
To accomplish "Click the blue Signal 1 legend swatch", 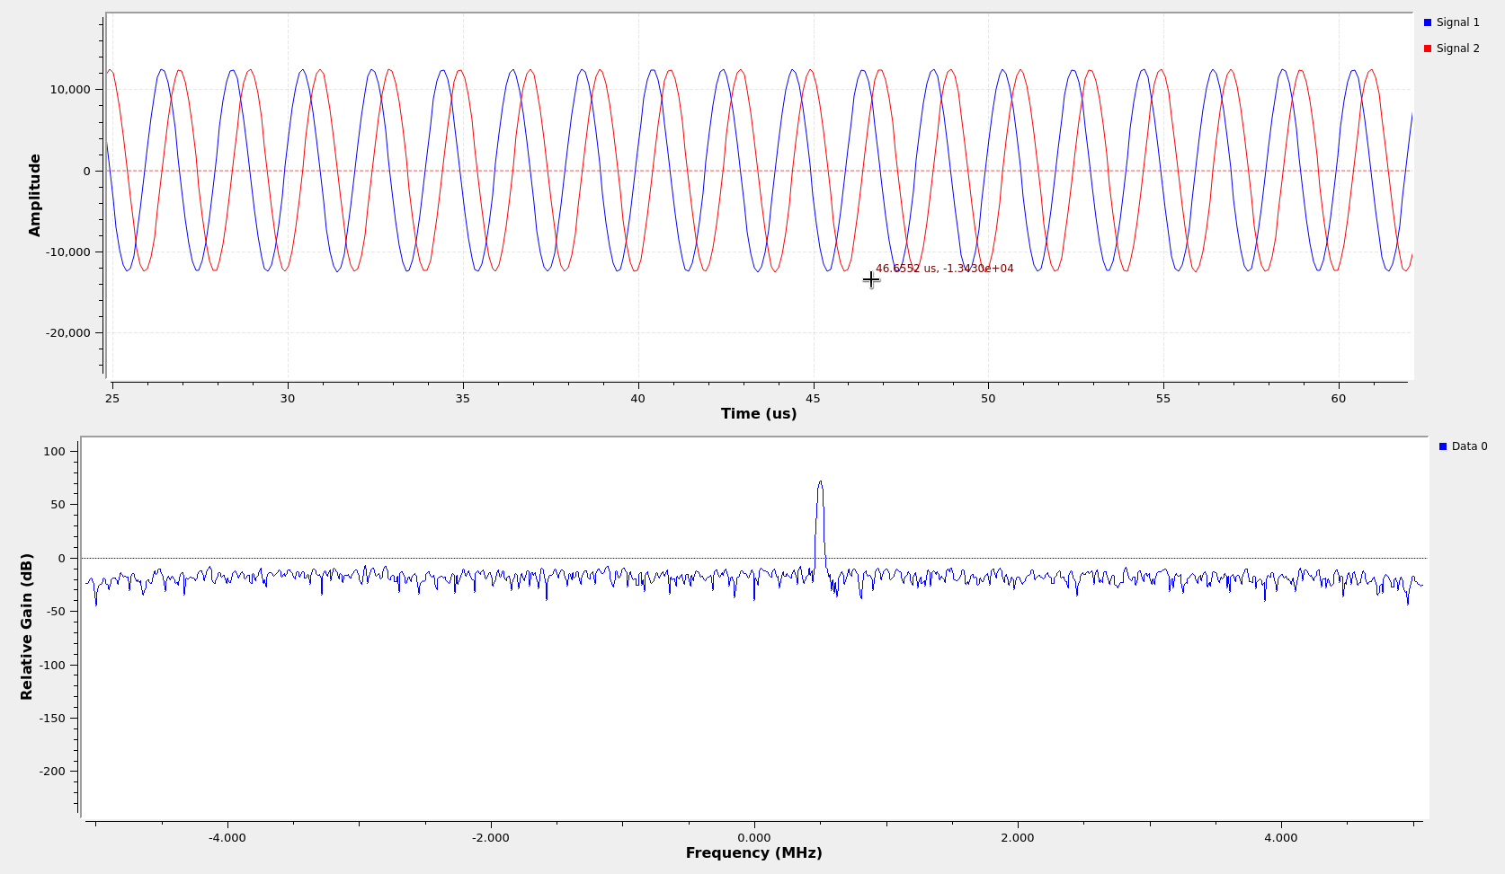I will 1428,22.
